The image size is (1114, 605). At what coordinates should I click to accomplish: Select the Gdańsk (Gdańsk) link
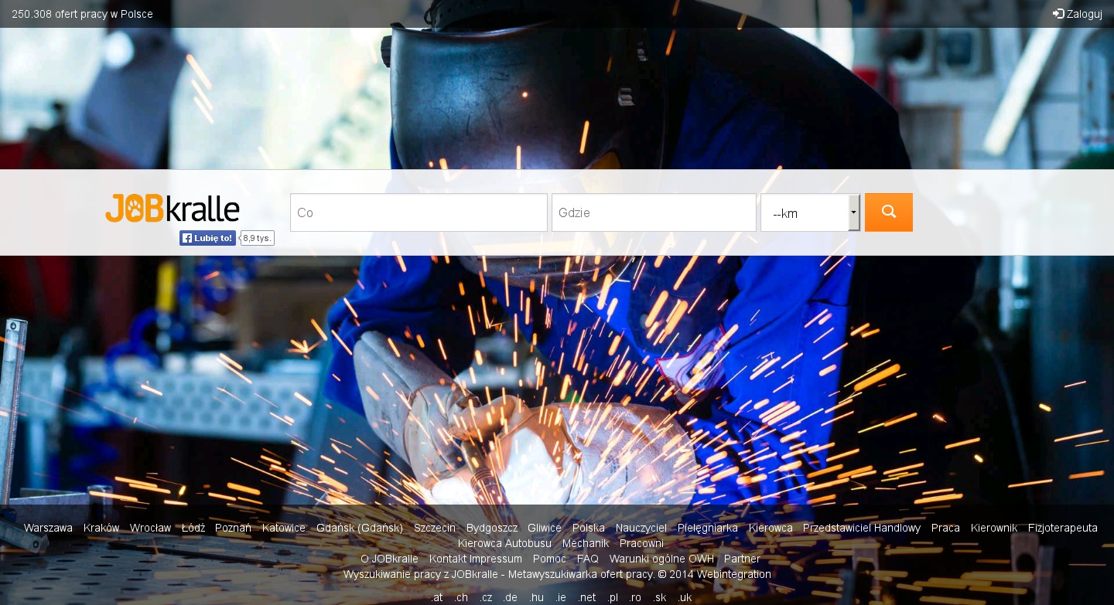360,528
